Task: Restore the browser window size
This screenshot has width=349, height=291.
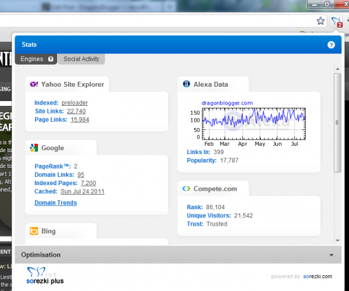Action: point(327,4)
